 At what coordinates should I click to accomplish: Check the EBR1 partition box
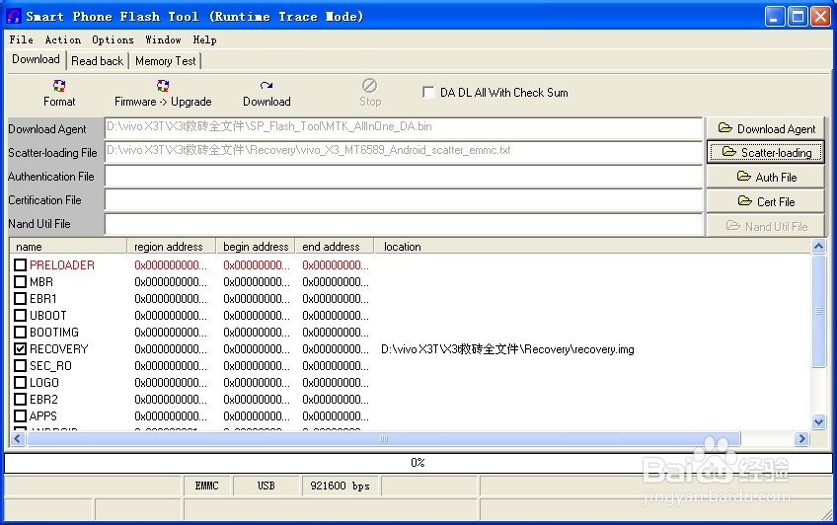pos(21,298)
